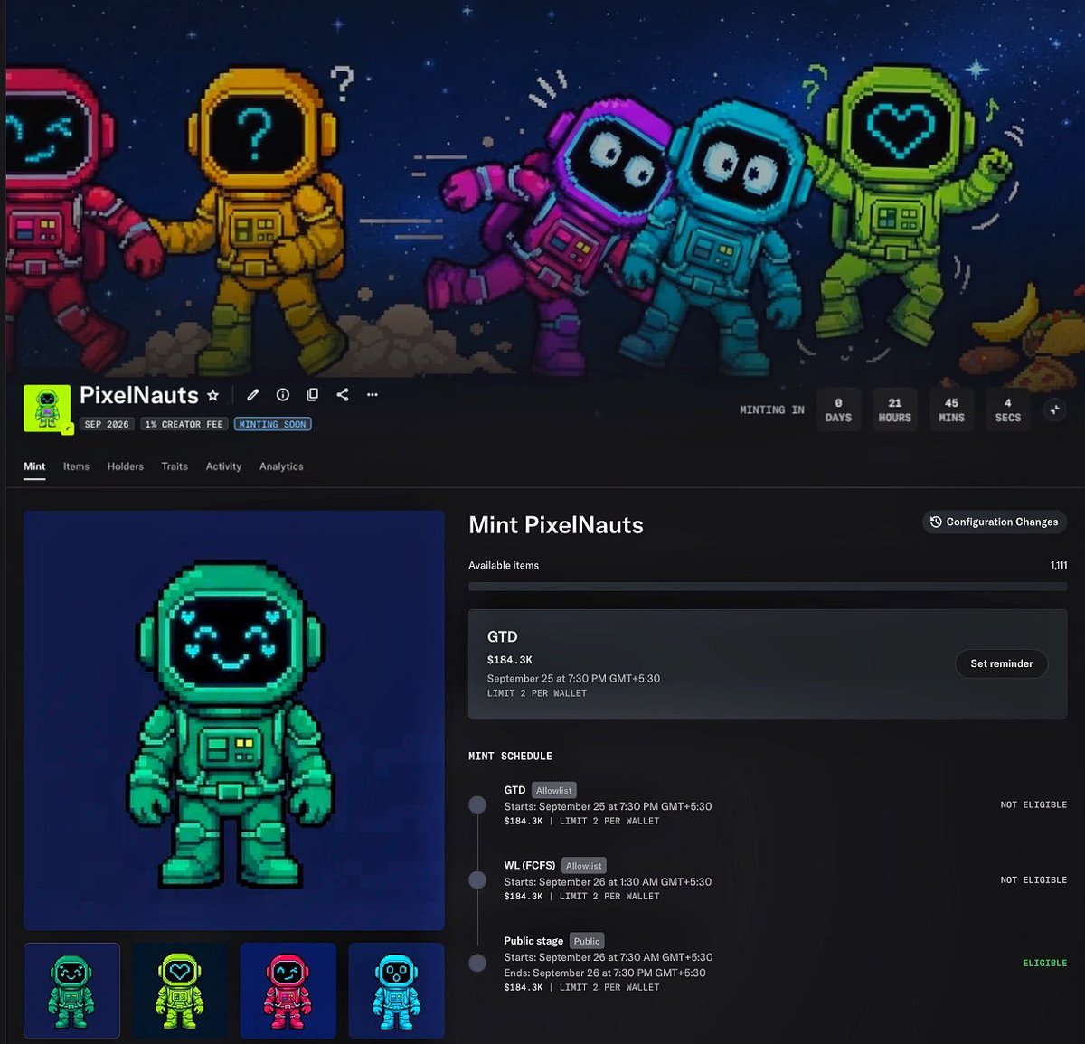The height and width of the screenshot is (1044, 1085).
Task: Click the PixelNauts collection title
Action: [x=139, y=395]
